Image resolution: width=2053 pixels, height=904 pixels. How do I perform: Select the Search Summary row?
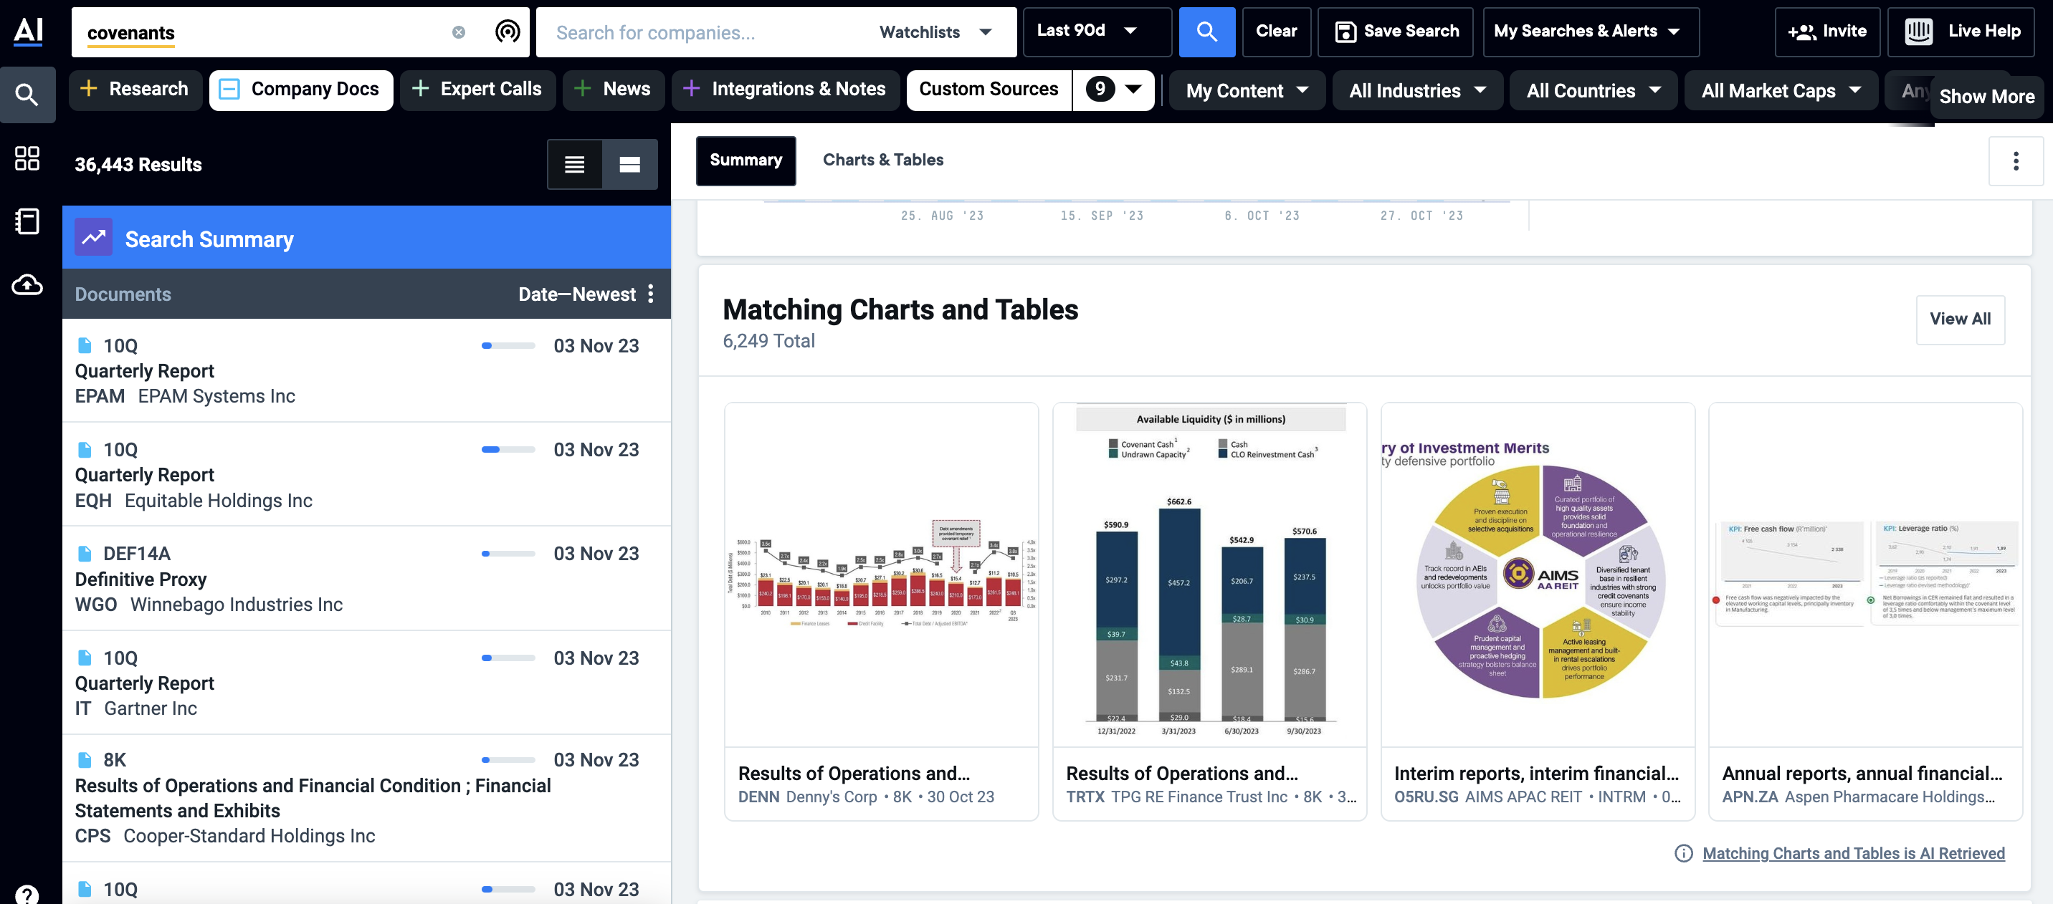366,237
